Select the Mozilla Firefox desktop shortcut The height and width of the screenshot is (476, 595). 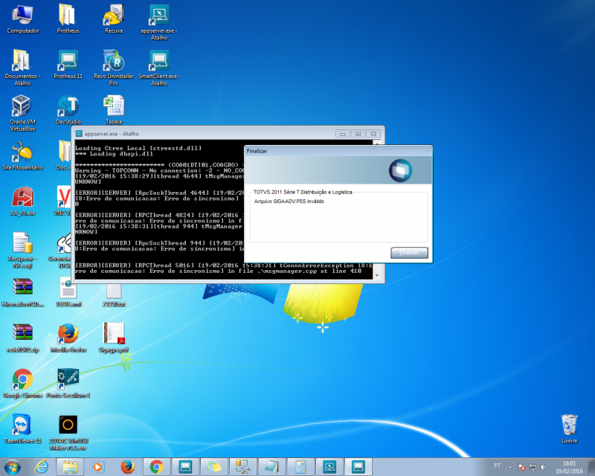68,338
